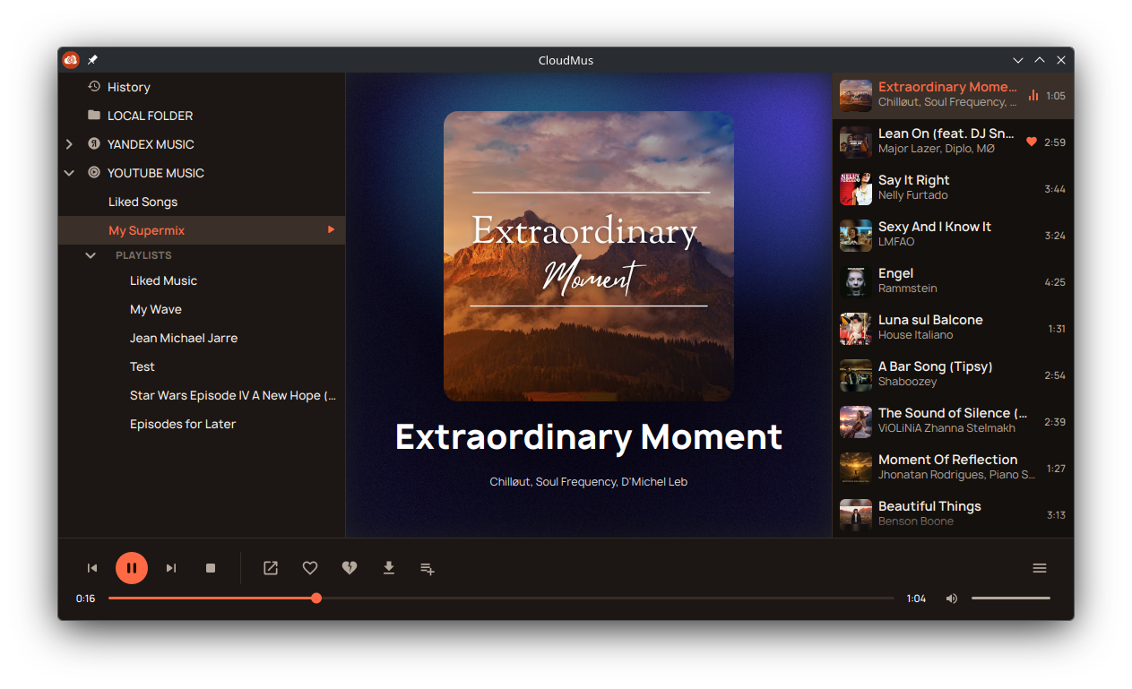The height and width of the screenshot is (689, 1132).
Task: Play Sexy And I Know It
Action: tap(953, 235)
